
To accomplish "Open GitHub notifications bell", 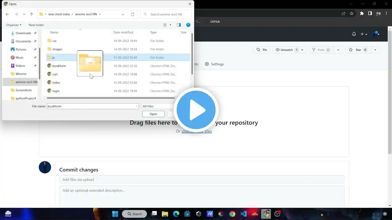I will [x=354, y=34].
